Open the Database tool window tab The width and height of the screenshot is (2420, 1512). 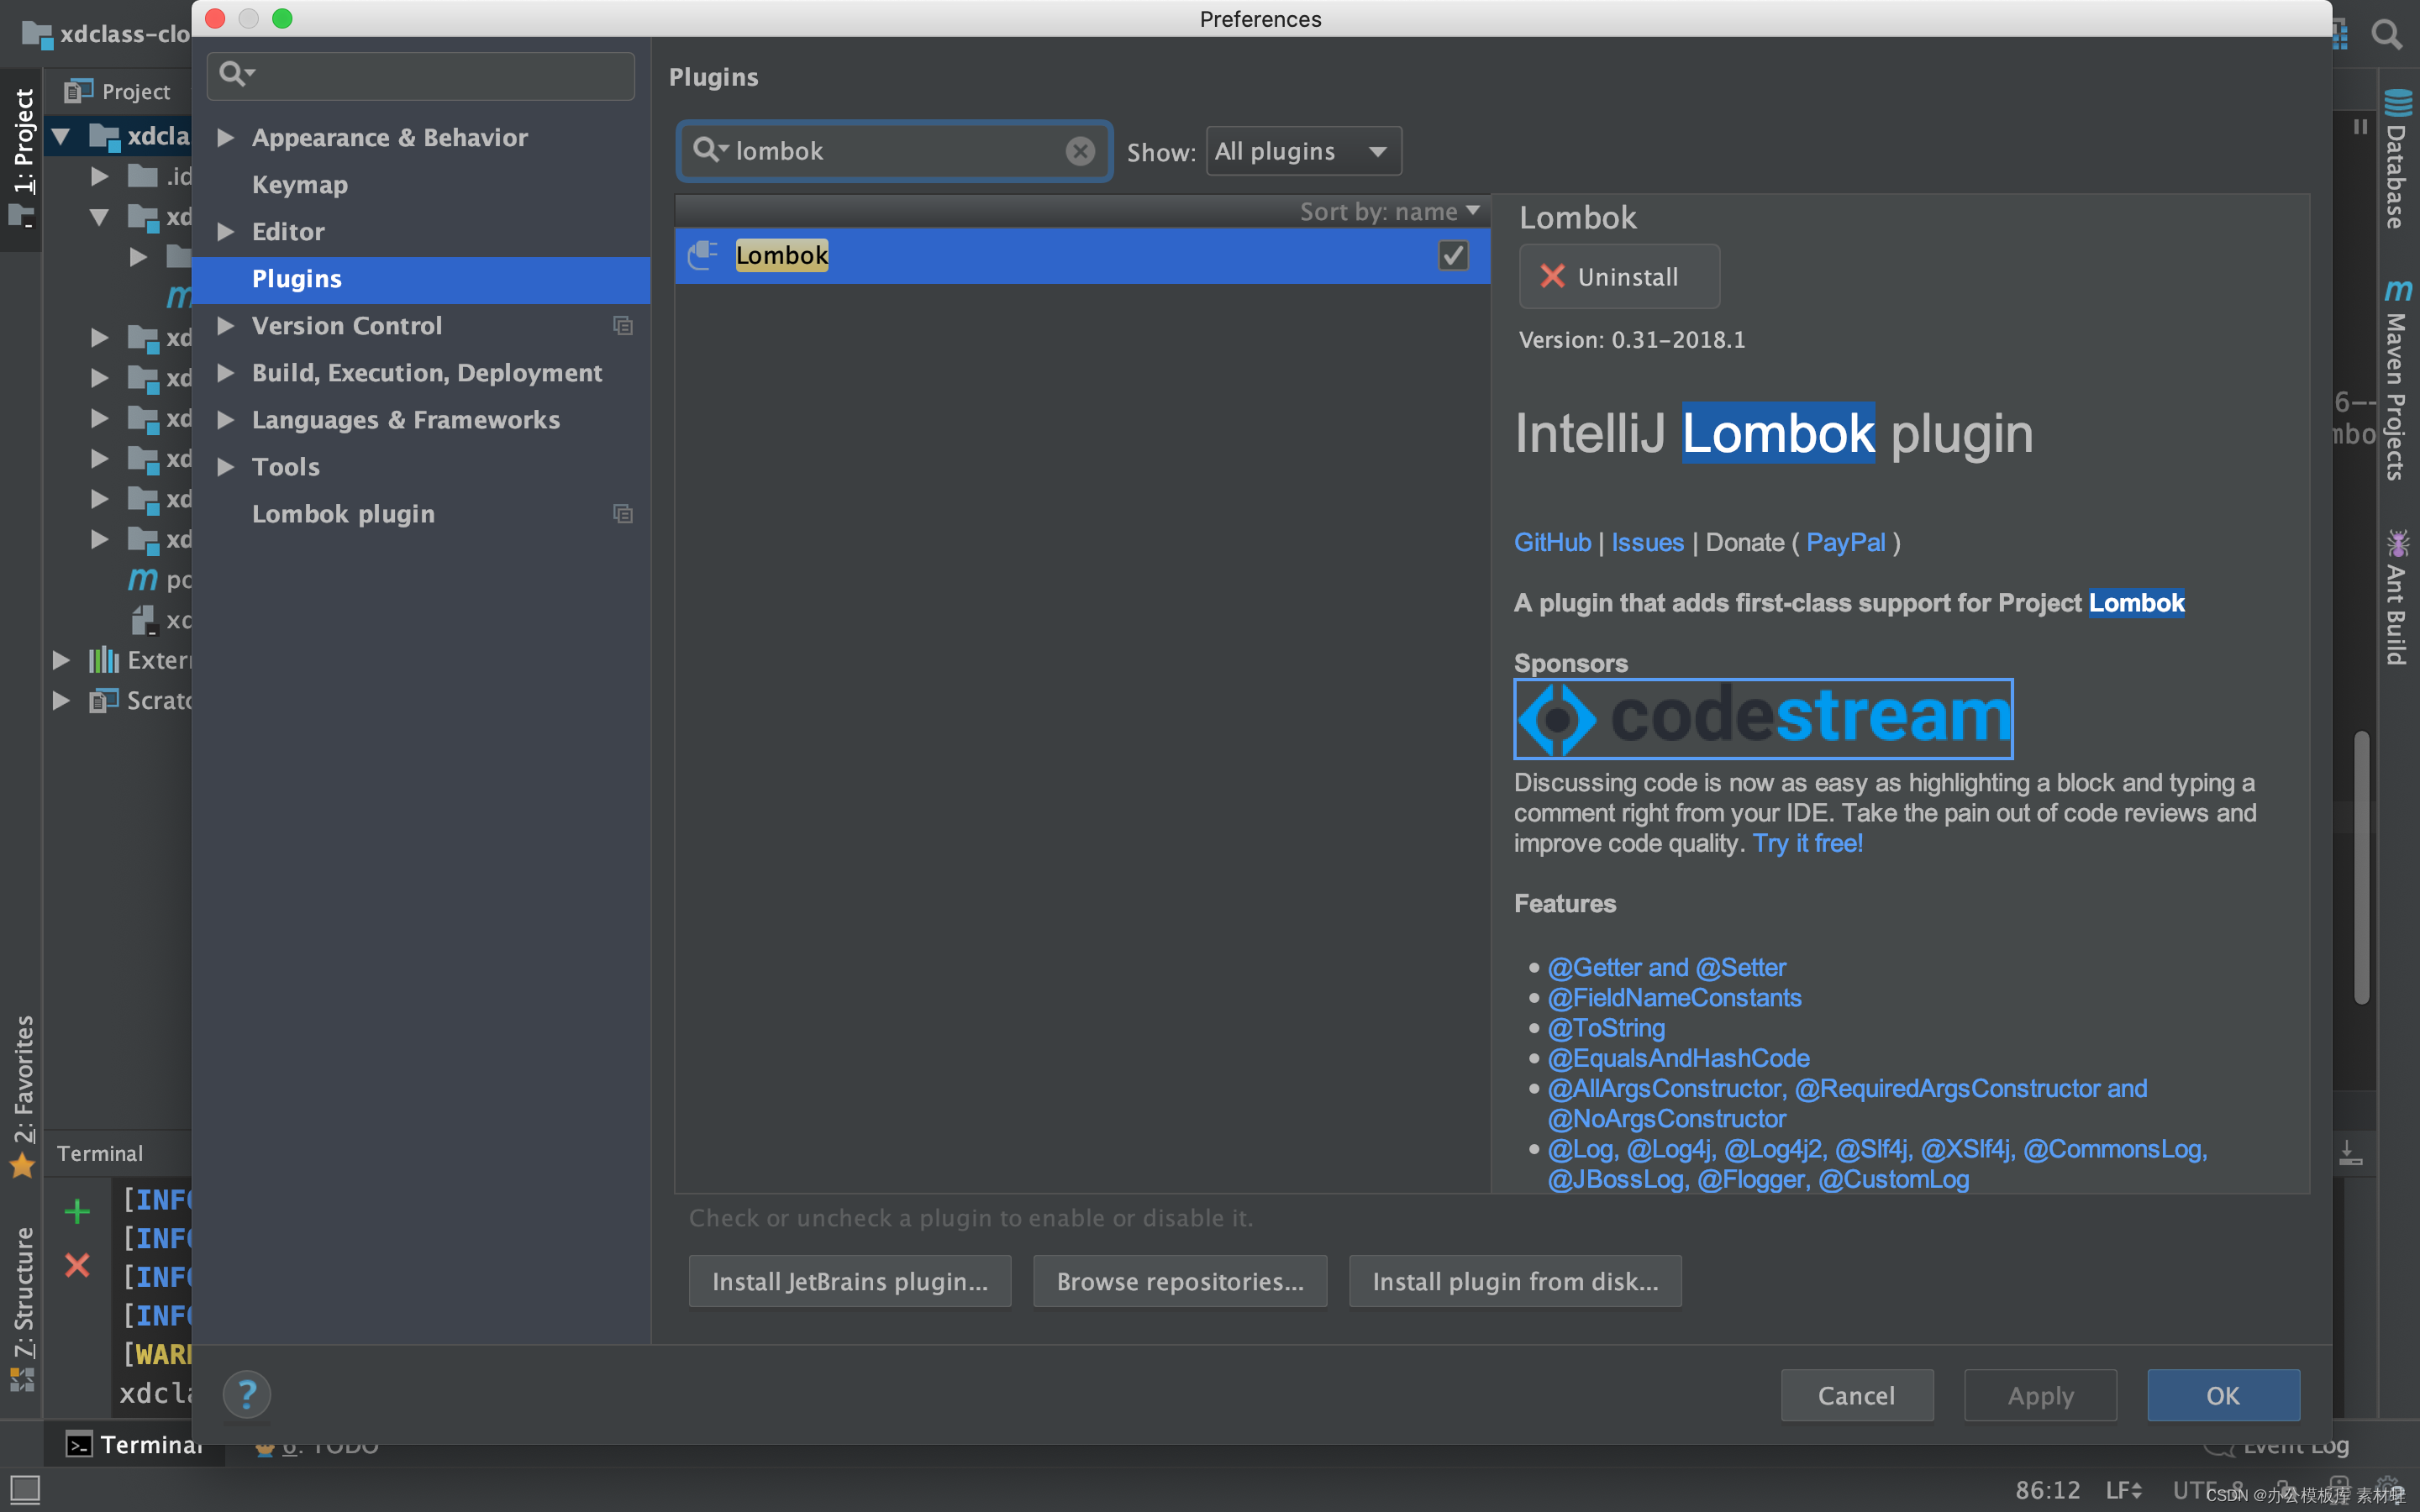[2396, 160]
